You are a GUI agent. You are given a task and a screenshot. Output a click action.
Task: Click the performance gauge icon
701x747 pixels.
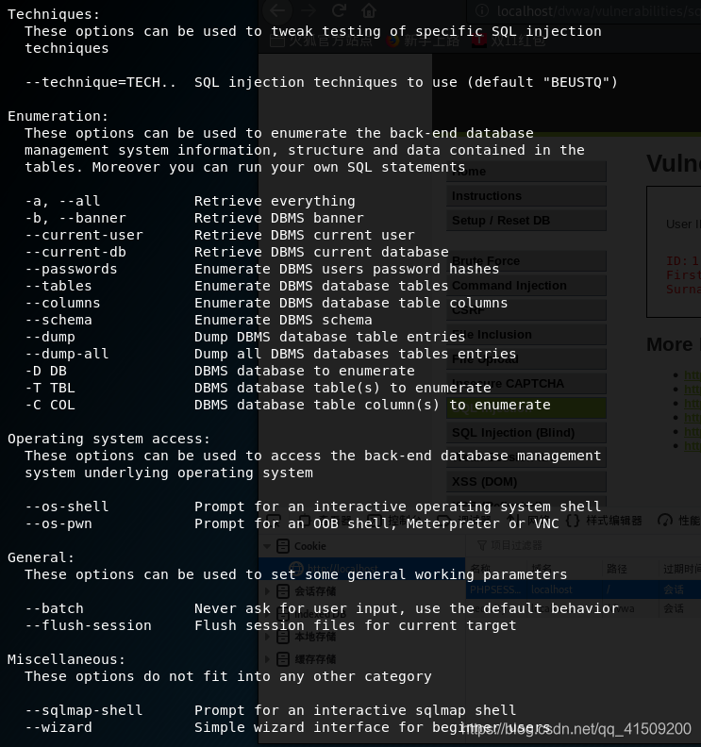665,521
